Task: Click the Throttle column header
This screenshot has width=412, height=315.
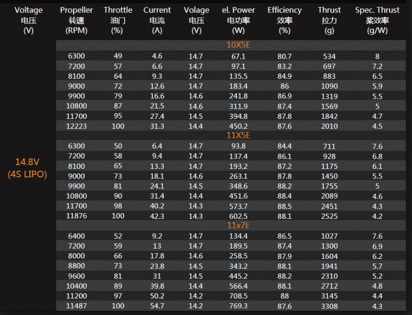Action: pos(118,20)
